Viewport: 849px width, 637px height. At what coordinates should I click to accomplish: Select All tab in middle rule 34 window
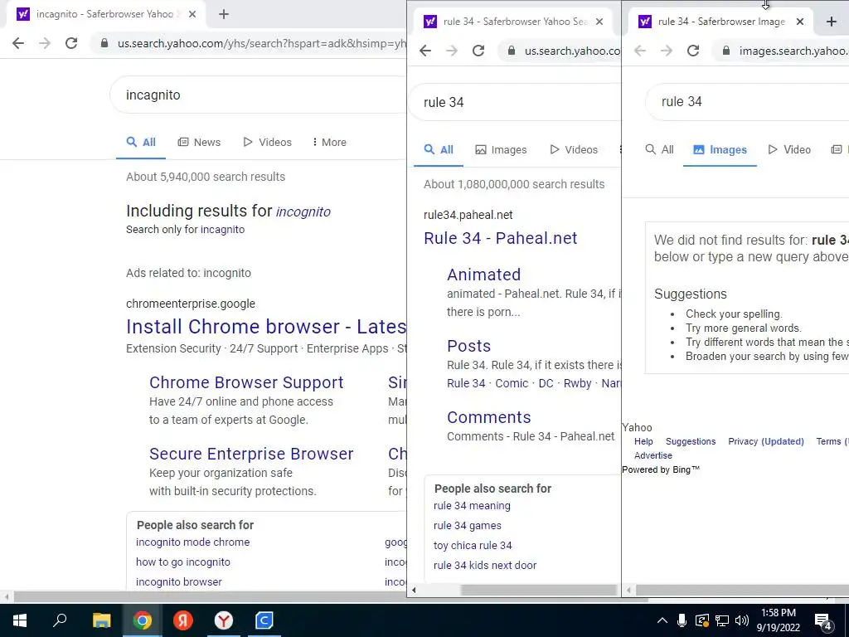pos(439,150)
